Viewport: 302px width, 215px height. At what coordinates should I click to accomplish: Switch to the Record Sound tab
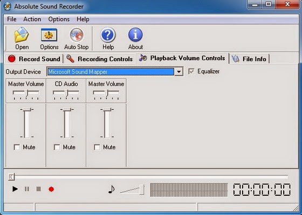pyautogui.click(x=34, y=59)
